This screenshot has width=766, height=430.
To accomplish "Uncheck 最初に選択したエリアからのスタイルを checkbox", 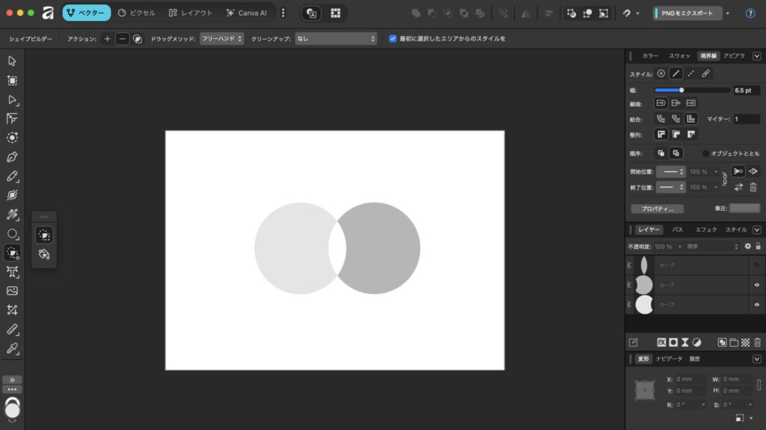I will (393, 38).
